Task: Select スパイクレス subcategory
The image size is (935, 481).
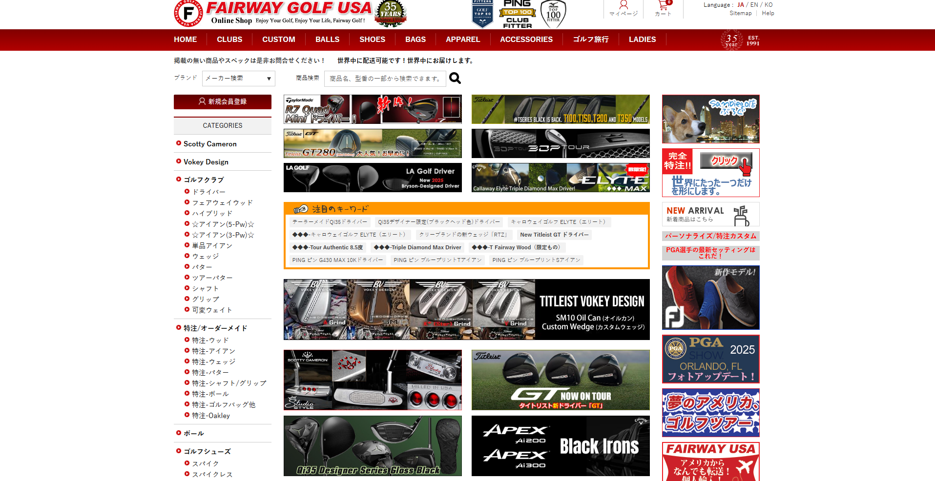Action: pos(212,475)
